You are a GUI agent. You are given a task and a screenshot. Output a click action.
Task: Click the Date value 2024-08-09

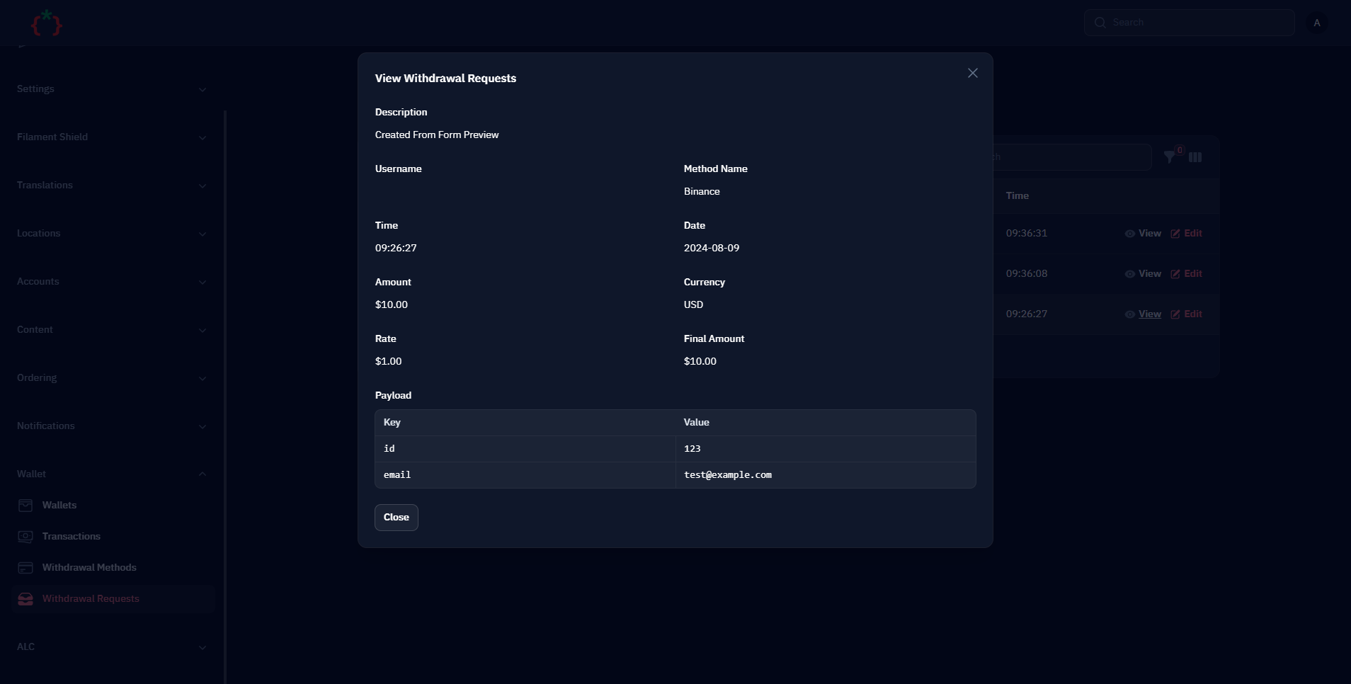(x=712, y=249)
